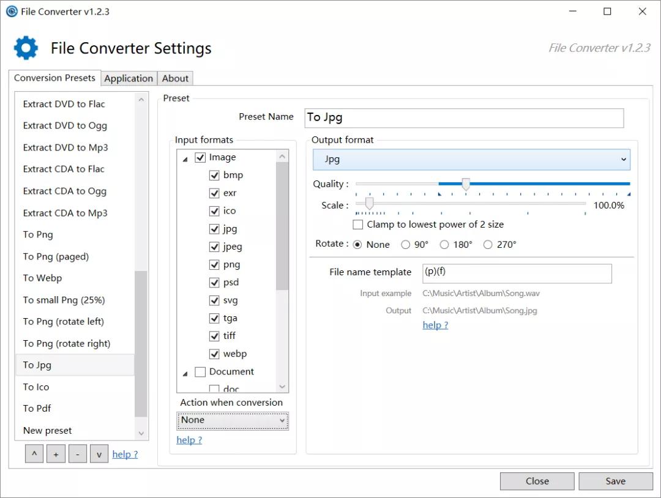Click the blue gear settings icon
The height and width of the screenshot is (498, 661).
26,48
